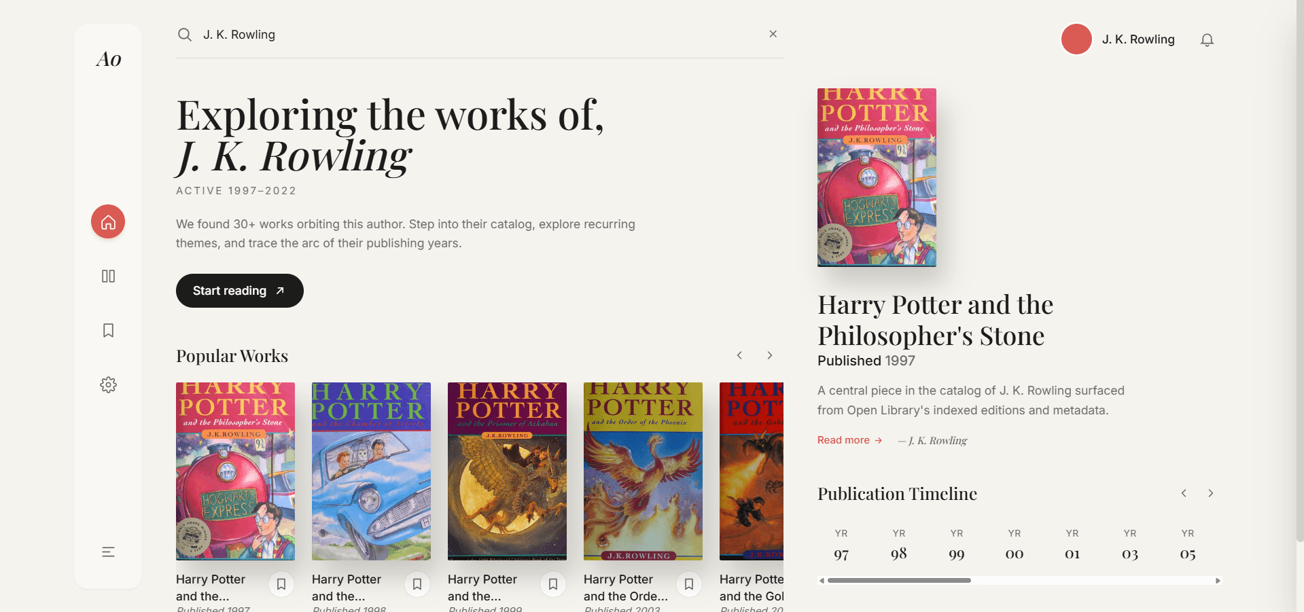The image size is (1304, 612).
Task: Click the Start reading button
Action: click(240, 291)
